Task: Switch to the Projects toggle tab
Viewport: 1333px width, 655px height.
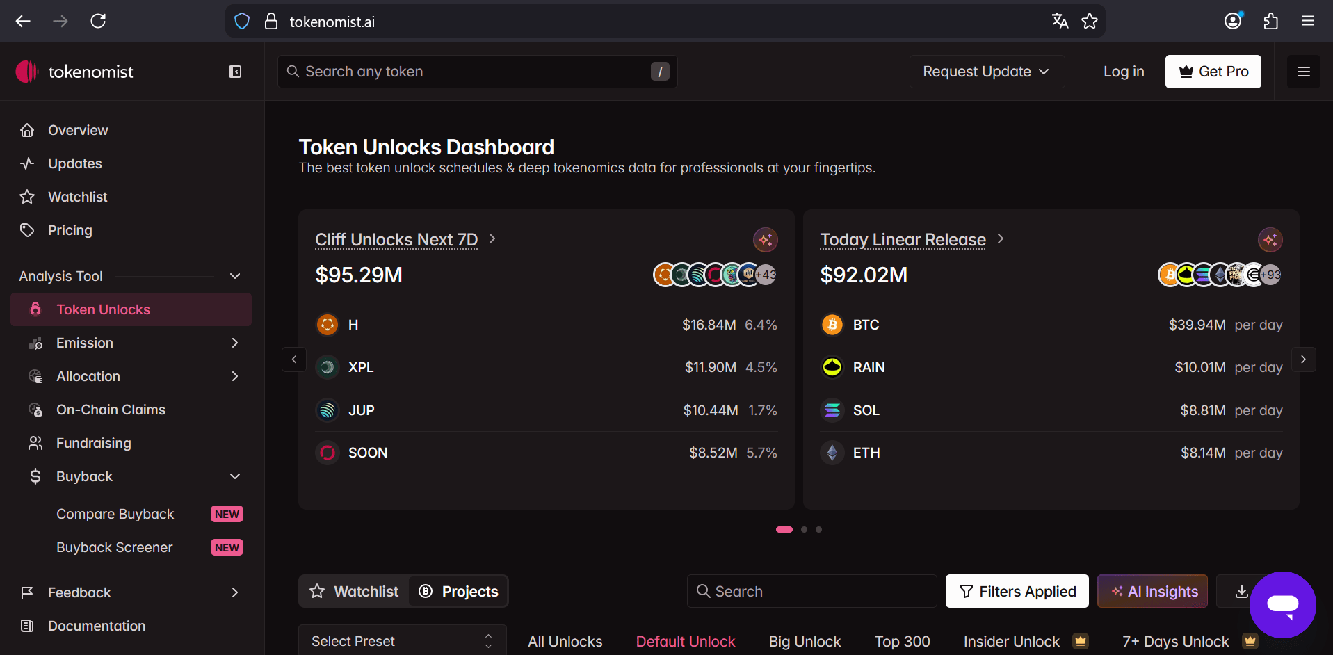Action: [458, 591]
